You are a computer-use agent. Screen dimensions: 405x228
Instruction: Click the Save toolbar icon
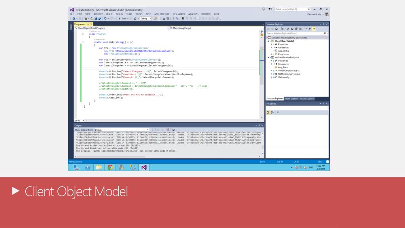96,19
